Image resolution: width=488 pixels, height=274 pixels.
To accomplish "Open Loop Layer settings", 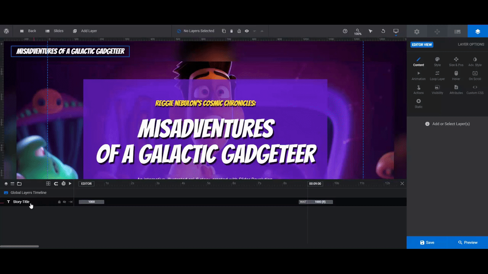I will [437, 76].
